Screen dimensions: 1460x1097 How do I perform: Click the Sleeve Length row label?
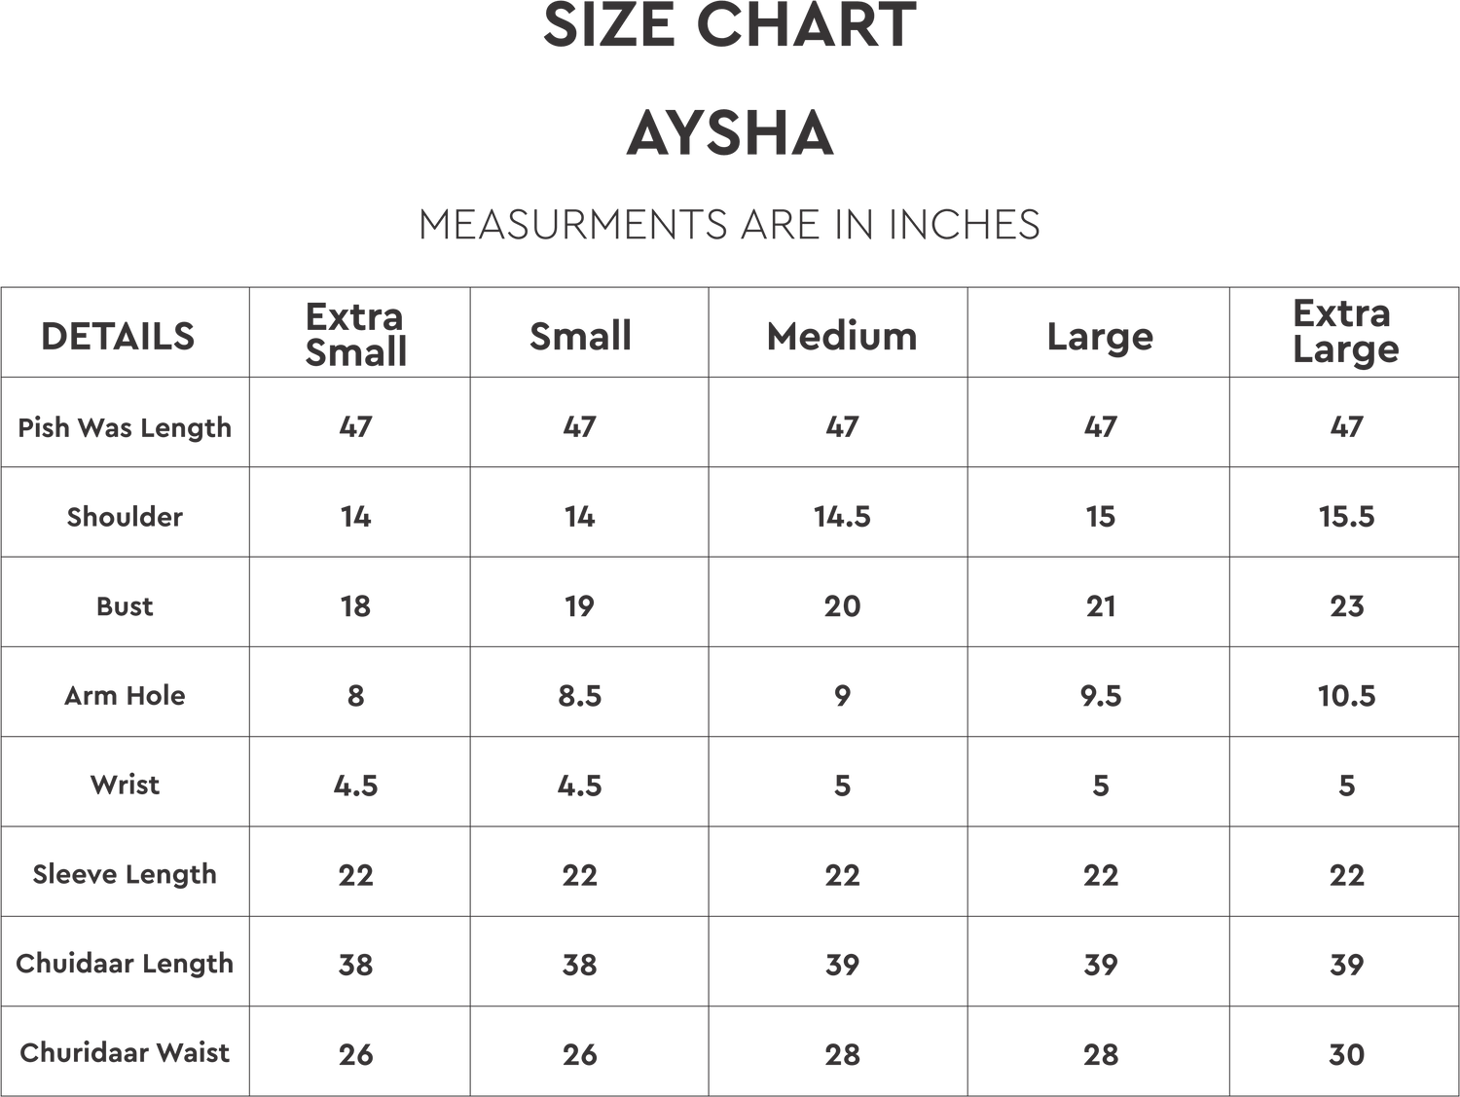[125, 873]
